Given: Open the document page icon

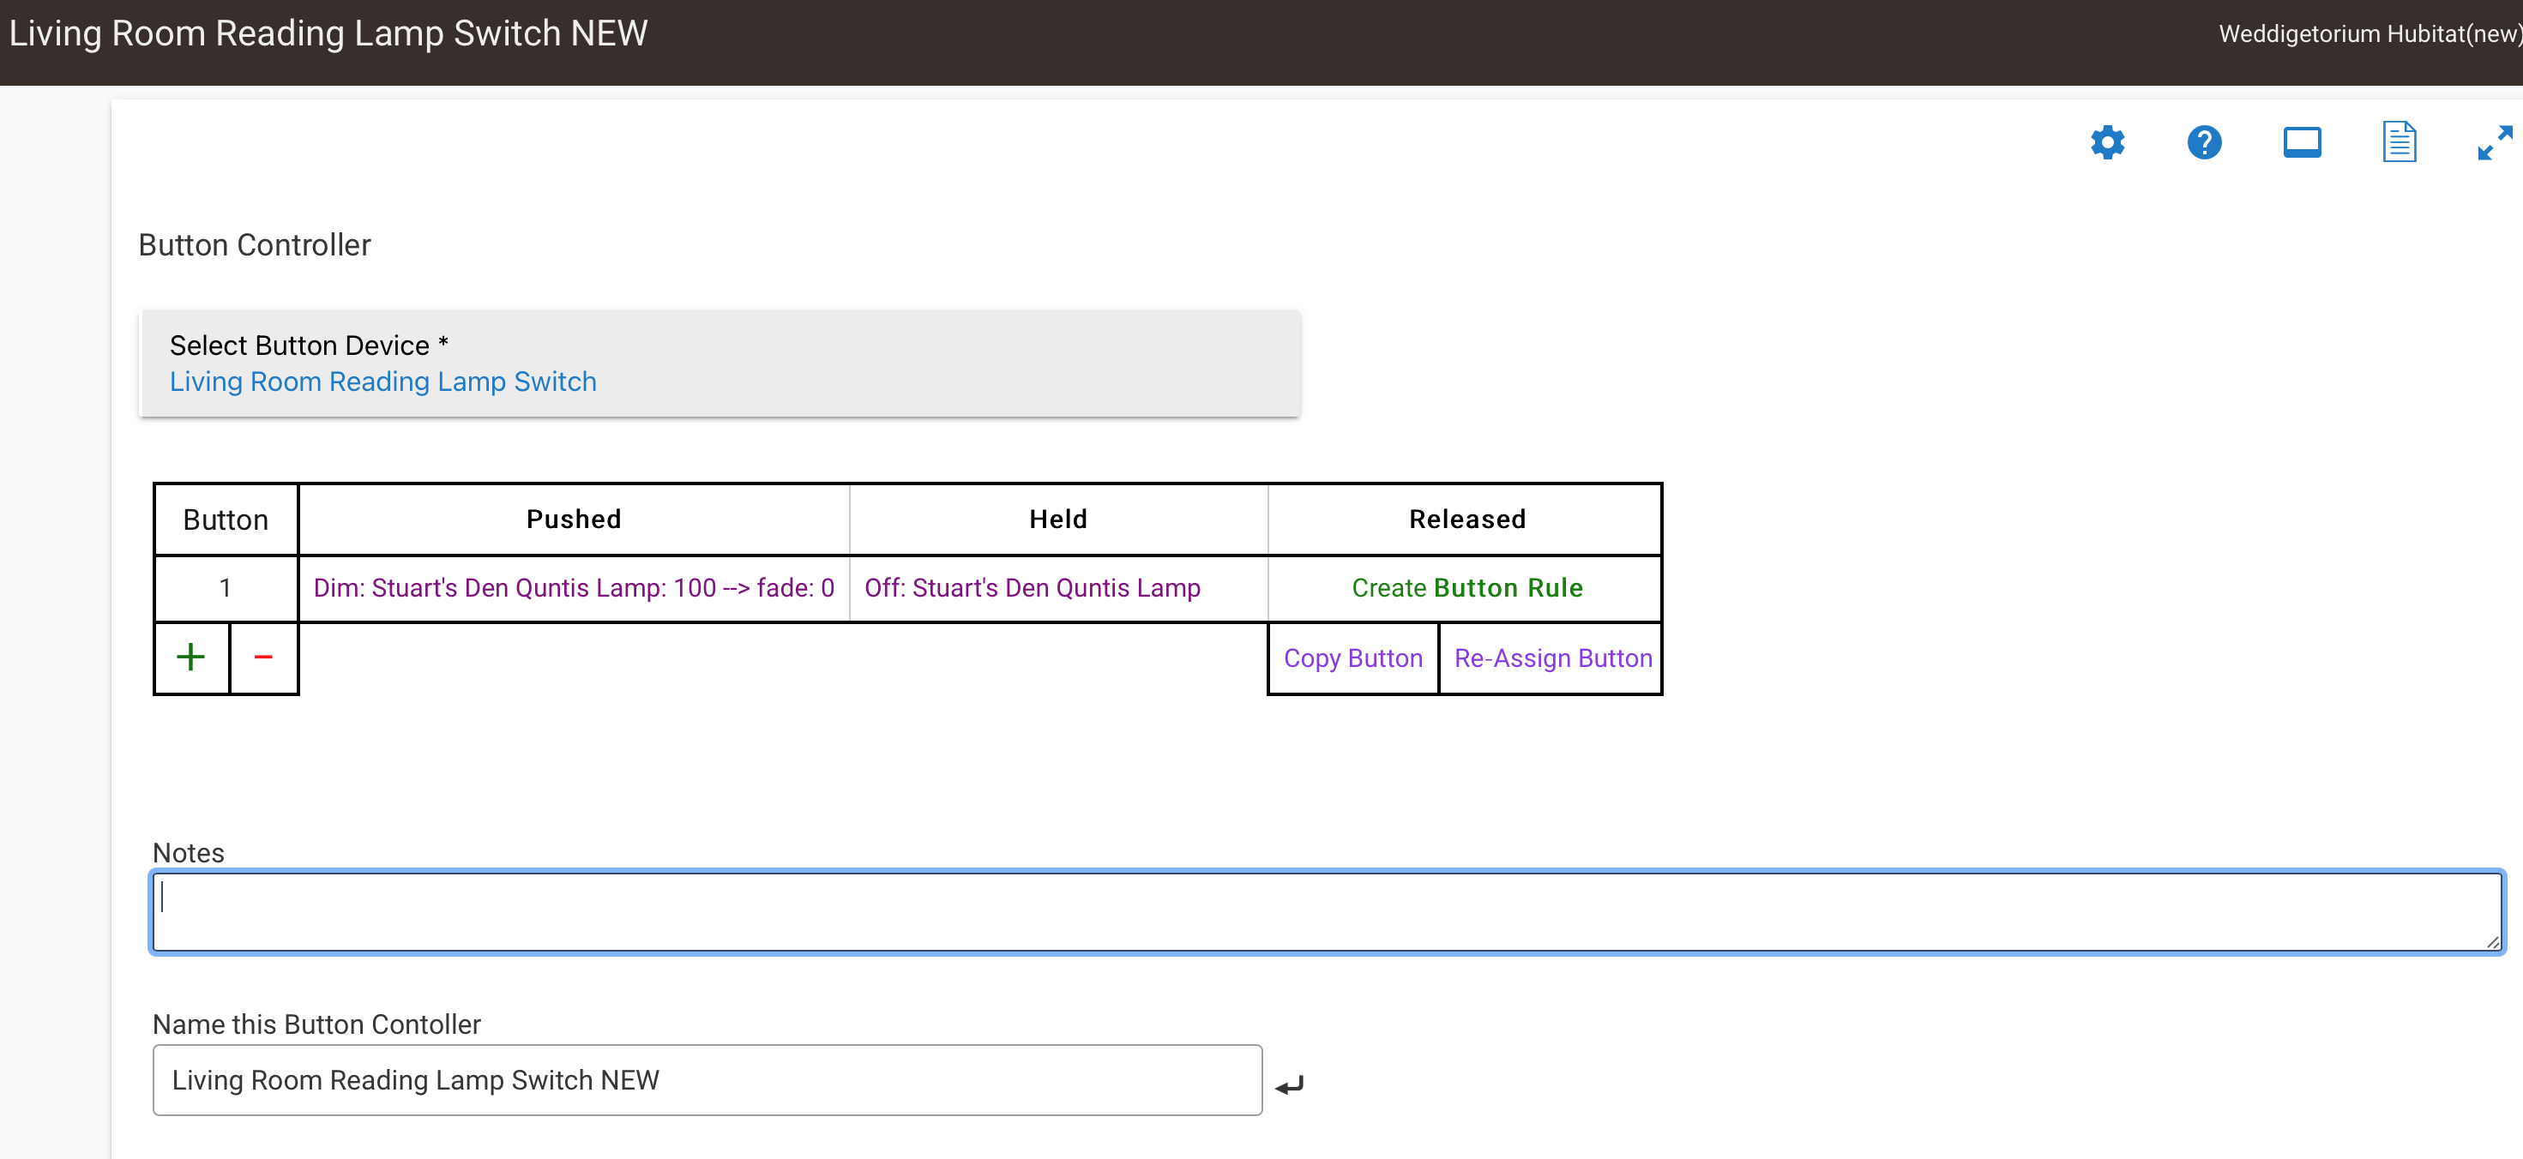Looking at the screenshot, I should (x=2399, y=143).
